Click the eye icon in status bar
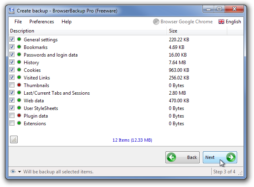 tap(13, 171)
